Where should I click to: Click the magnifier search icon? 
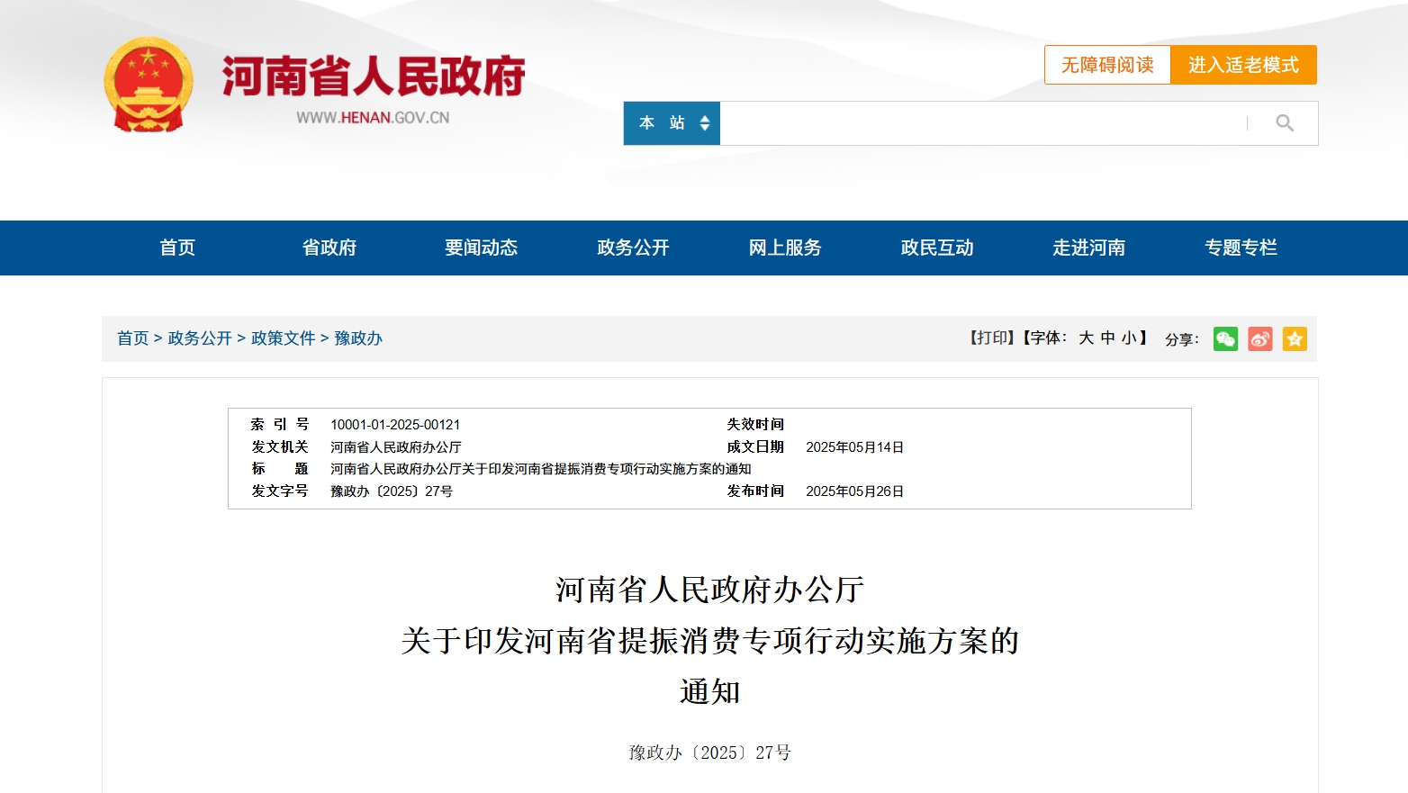click(x=1285, y=123)
